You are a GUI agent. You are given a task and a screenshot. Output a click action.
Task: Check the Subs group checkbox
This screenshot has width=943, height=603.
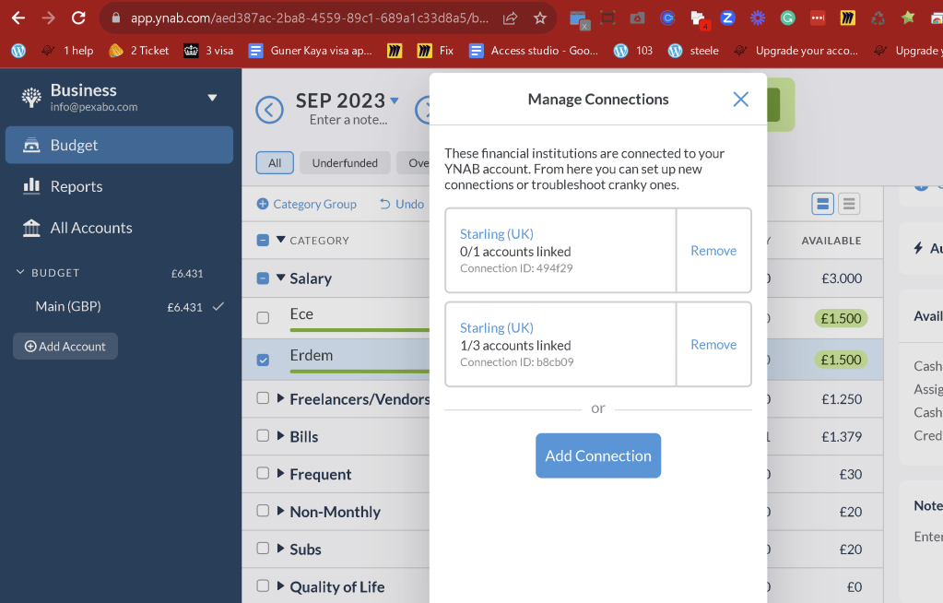pos(263,548)
